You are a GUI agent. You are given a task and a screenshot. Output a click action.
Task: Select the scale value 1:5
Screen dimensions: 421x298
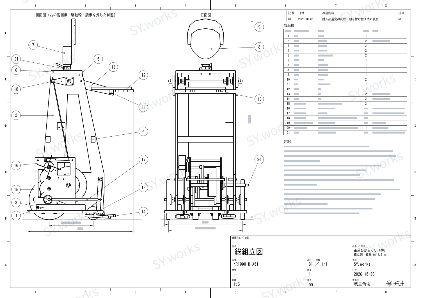(x=237, y=284)
